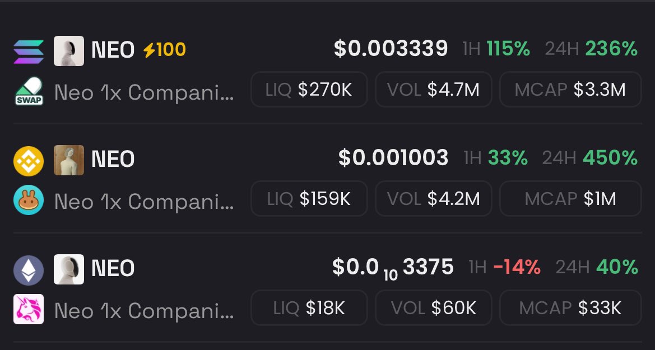The image size is (655, 350).
Task: Click the PancakeSwap bunny icon
Action: coord(28,200)
